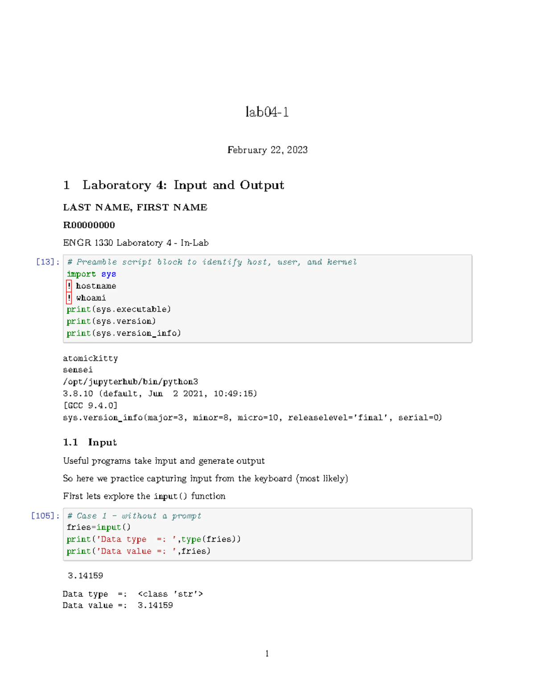Image resolution: width=535 pixels, height=693 pixels.
Task: Select the cell execution label [13]:
Action: 47,261
